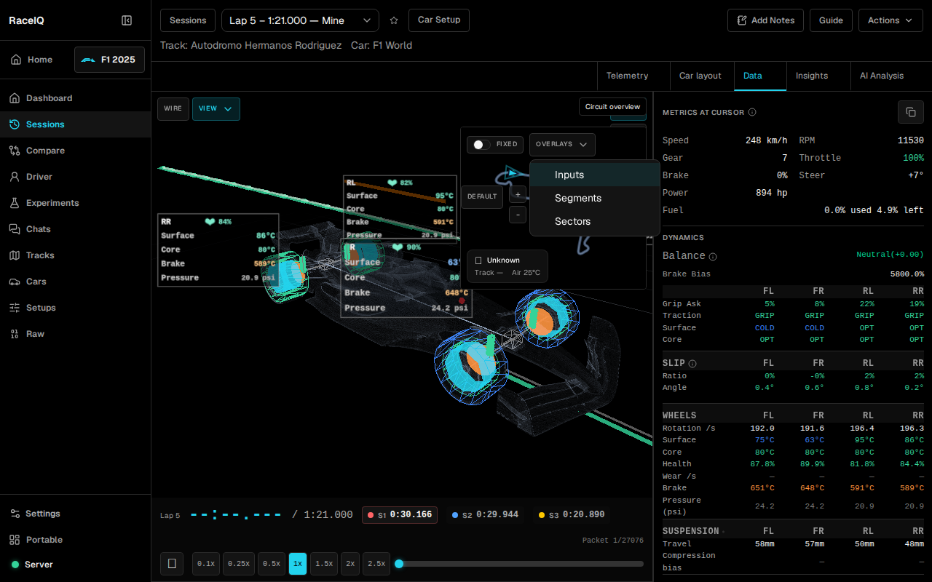Viewport: 932px width, 582px height.
Task: Open the Dashboard page
Action: point(76,98)
